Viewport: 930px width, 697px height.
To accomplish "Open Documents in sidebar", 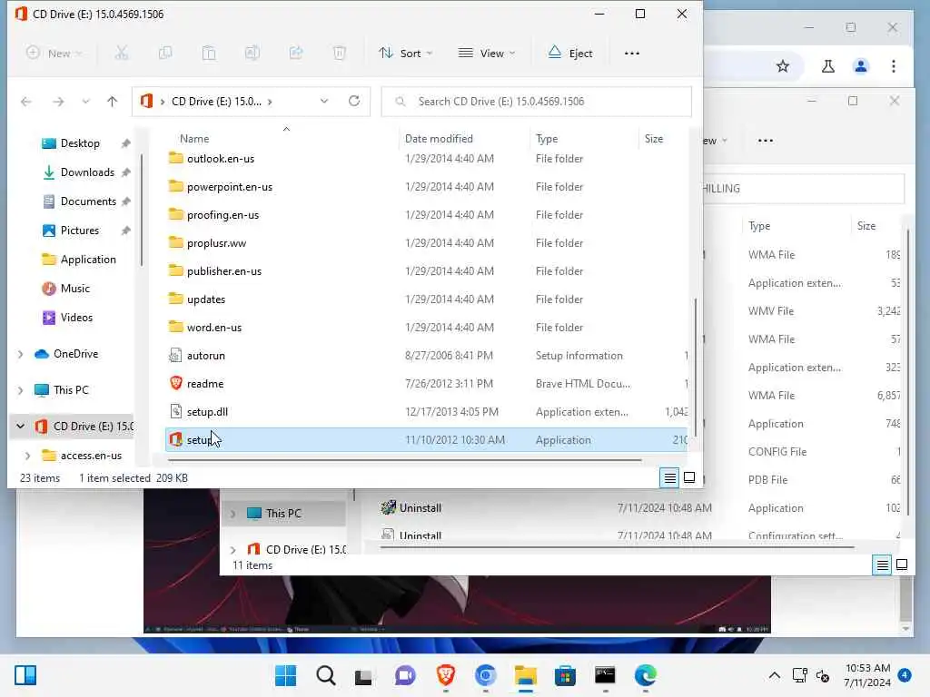I will 88,201.
